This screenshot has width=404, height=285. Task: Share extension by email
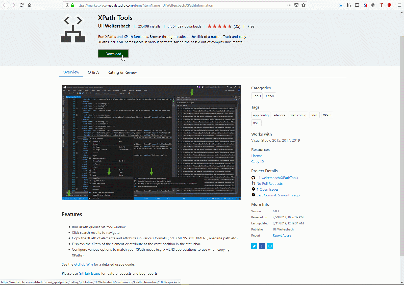(x=270, y=246)
